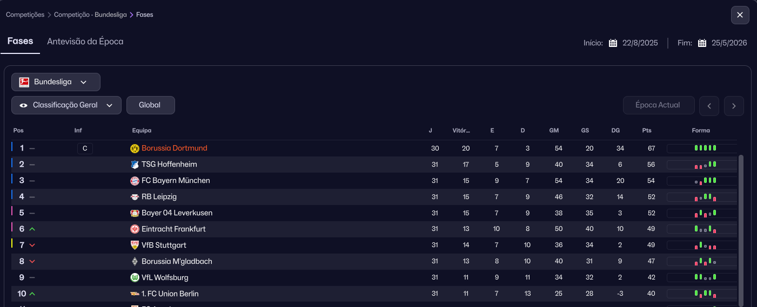The image size is (757, 307).
Task: Select the Fases tab
Action: [20, 42]
